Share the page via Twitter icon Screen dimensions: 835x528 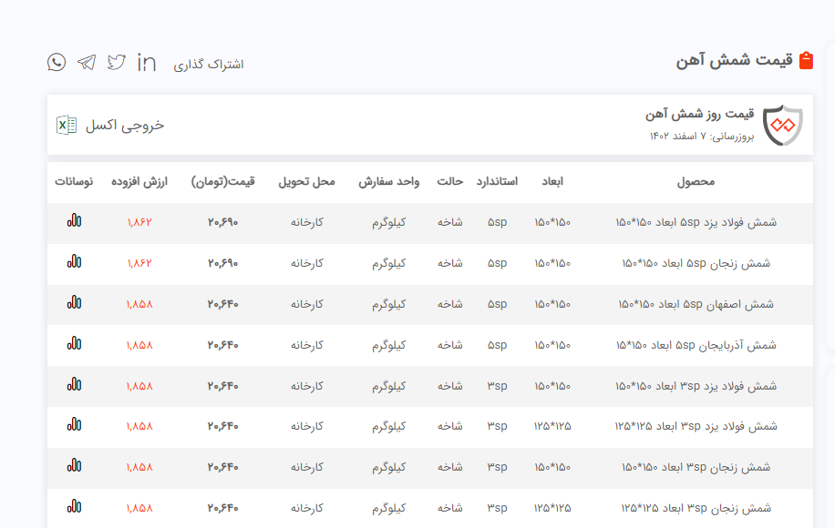117,62
